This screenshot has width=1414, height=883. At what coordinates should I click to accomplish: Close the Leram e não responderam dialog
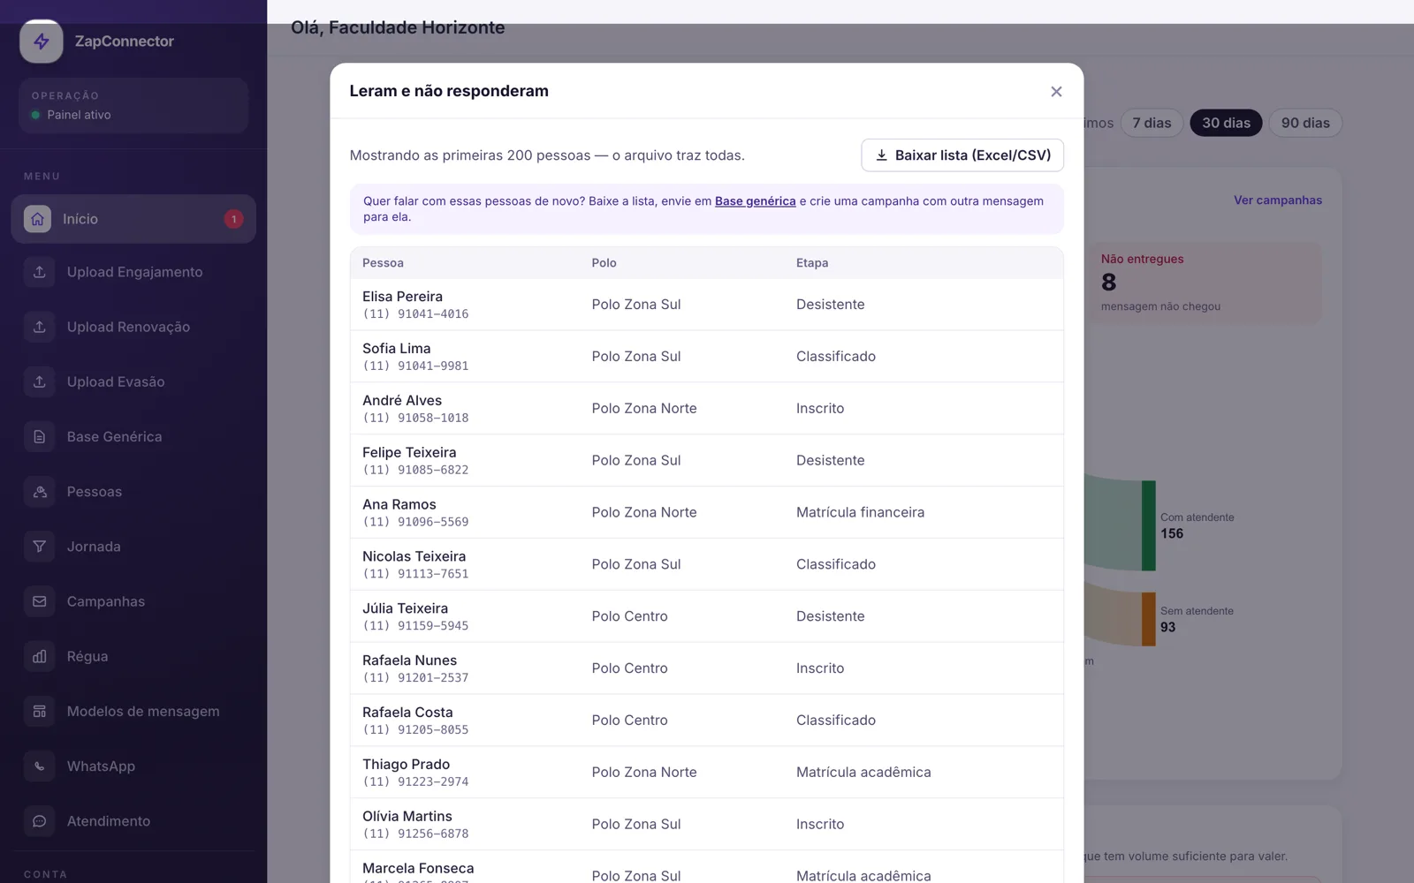pos(1056,92)
